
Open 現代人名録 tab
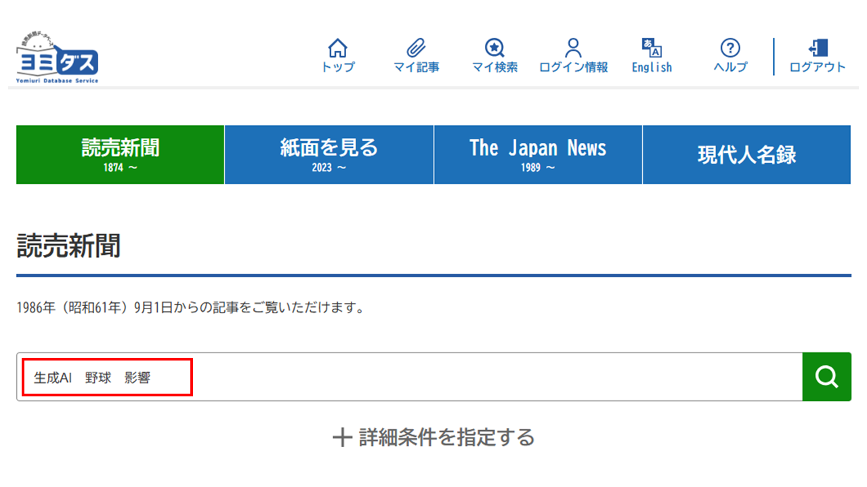[x=747, y=155]
